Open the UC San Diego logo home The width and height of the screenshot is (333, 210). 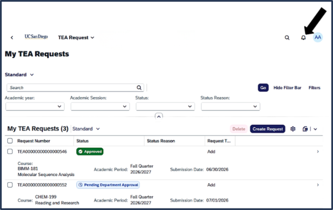pyautogui.click(x=36, y=37)
